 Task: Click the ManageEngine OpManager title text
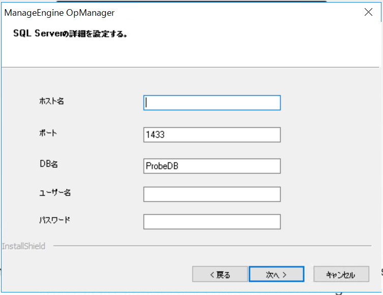click(60, 13)
